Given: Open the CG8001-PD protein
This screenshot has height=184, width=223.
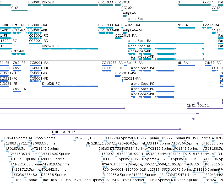Looking at the screenshot, I should [x=36, y=81].
